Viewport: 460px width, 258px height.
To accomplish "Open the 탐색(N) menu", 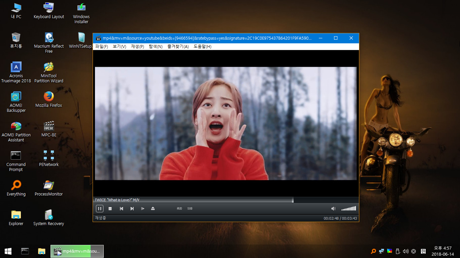I will point(156,46).
